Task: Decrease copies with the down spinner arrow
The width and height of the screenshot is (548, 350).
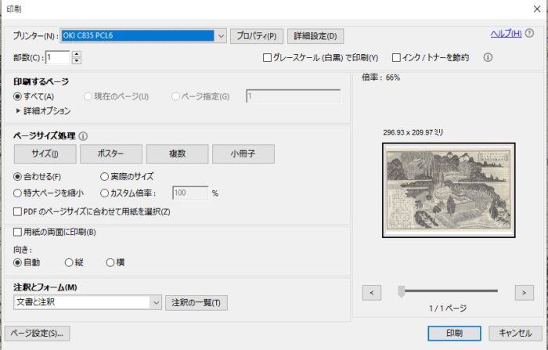Action: point(77,61)
